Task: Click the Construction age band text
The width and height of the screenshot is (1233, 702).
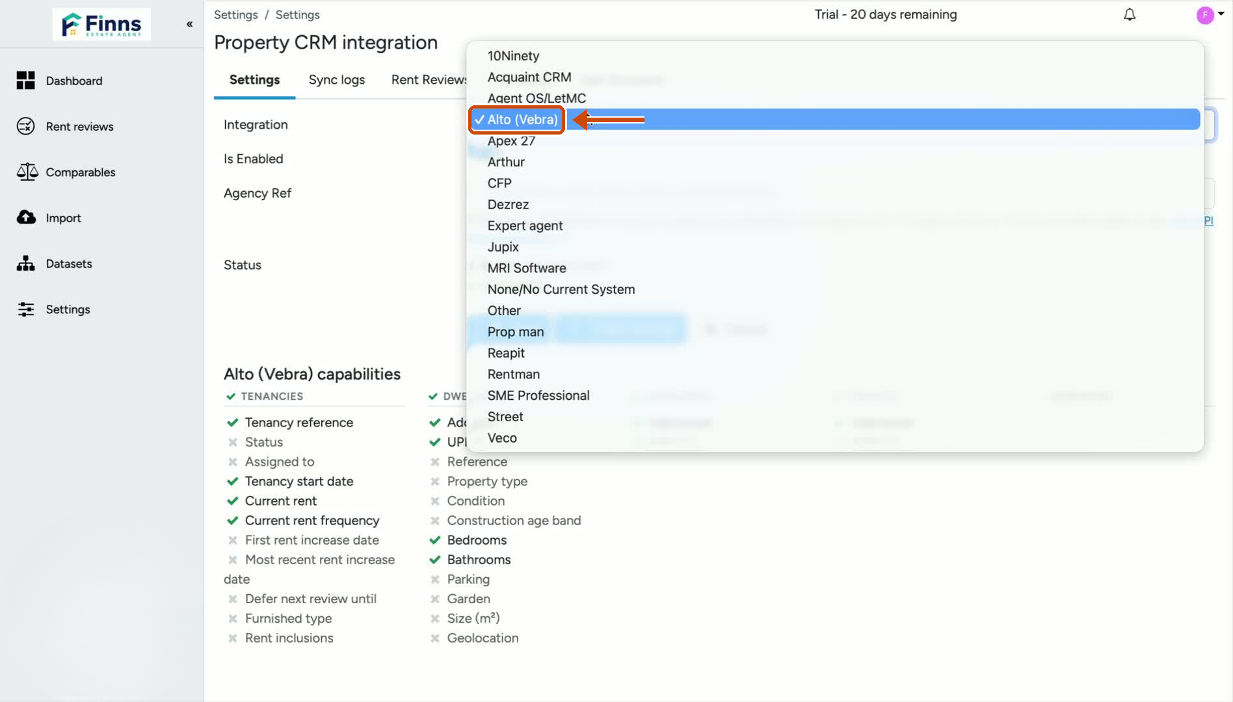Action: coord(514,521)
